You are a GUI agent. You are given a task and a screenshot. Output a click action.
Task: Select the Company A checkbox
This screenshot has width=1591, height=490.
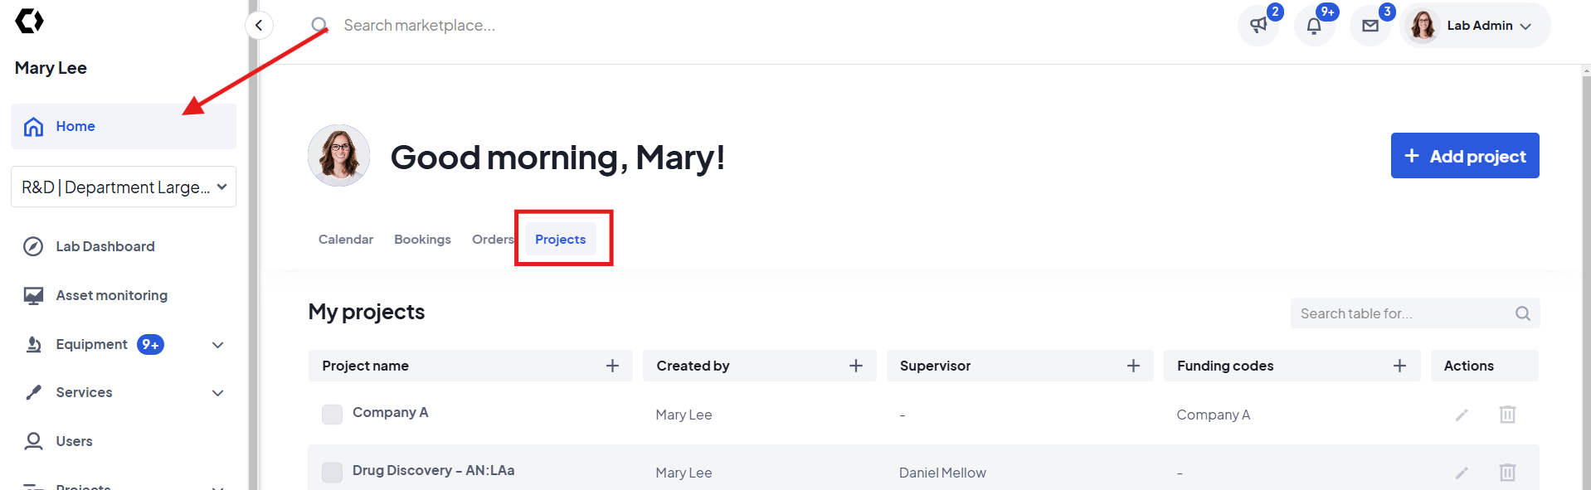coord(332,415)
